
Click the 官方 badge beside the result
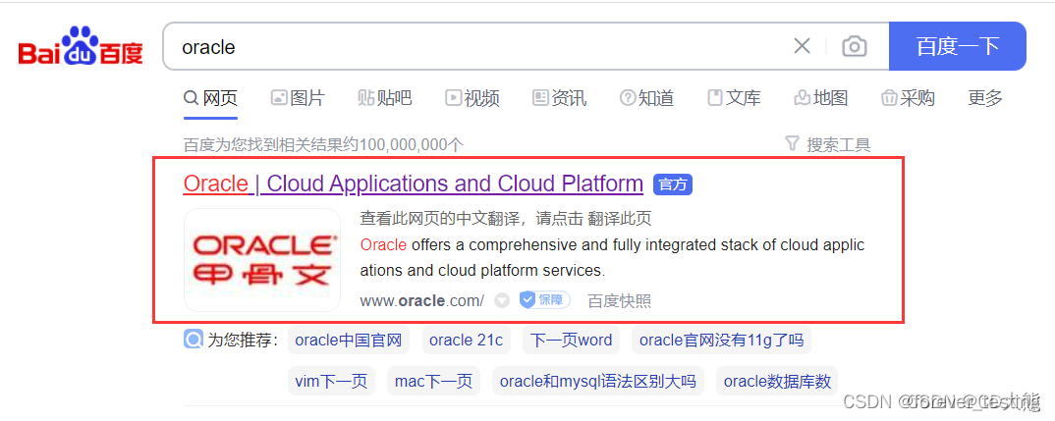coord(672,184)
